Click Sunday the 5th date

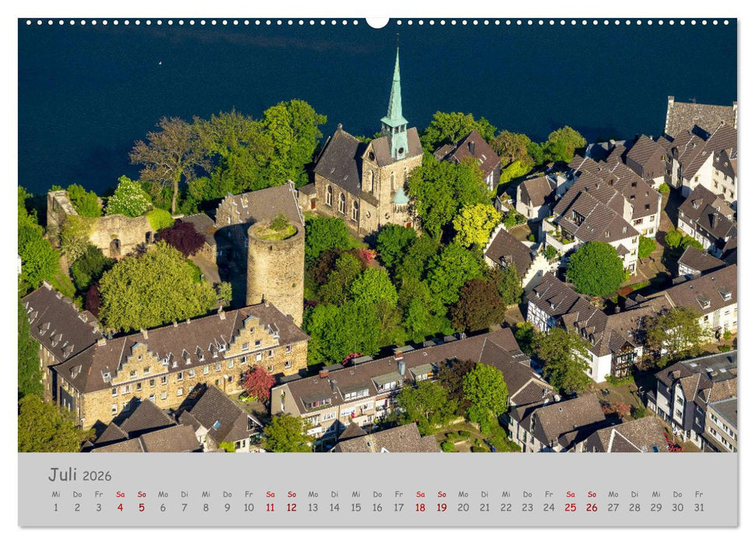142,507
